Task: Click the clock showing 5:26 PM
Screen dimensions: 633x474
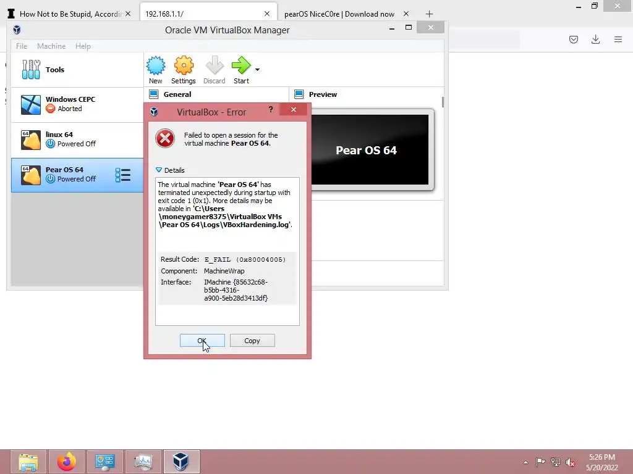Action: point(602,457)
